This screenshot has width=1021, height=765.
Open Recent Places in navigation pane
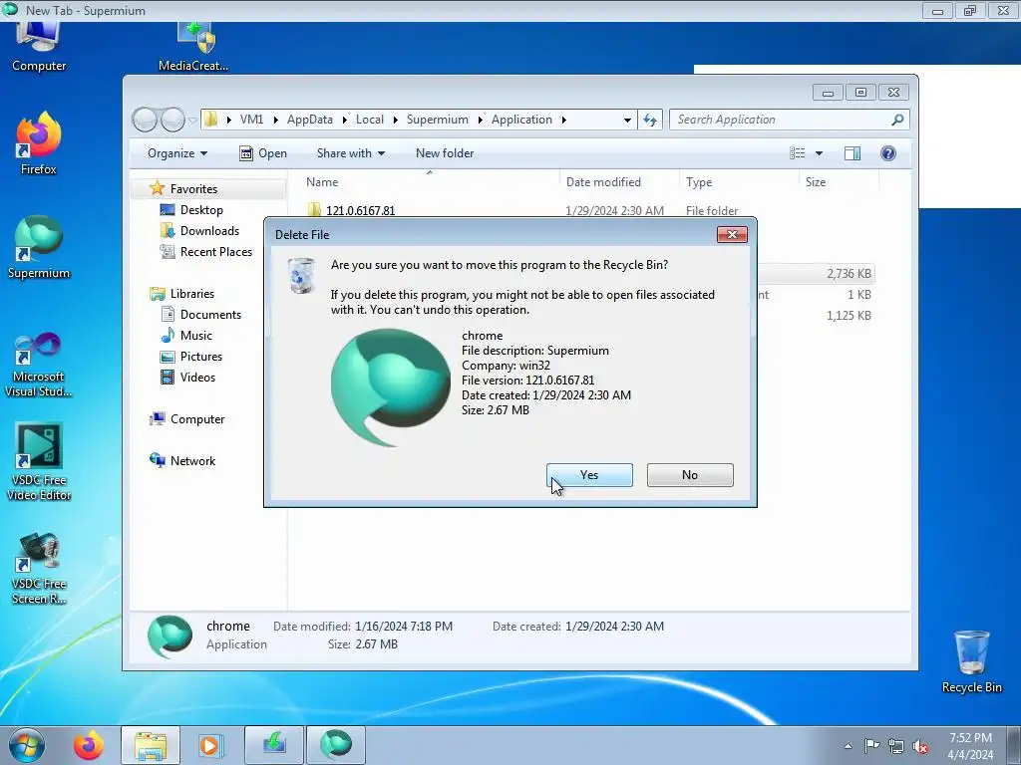click(x=215, y=252)
